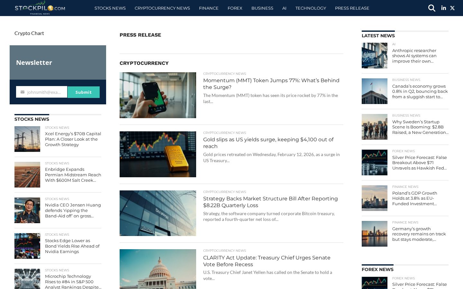This screenshot has width=463, height=289.
Task: Select Forex in navigation bar
Action: click(235, 8)
